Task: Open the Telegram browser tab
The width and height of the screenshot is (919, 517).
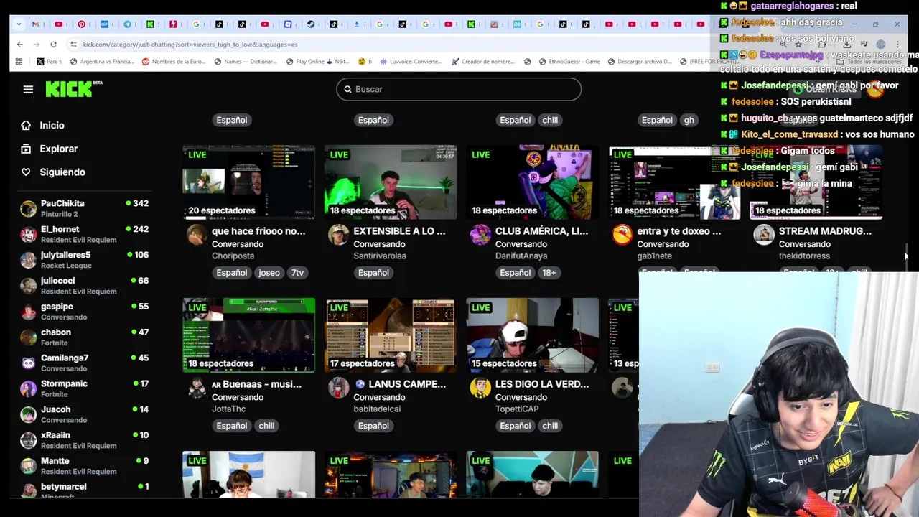Action: point(127,24)
